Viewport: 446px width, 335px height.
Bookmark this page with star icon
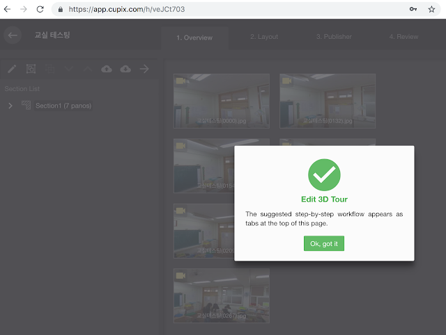click(x=431, y=9)
